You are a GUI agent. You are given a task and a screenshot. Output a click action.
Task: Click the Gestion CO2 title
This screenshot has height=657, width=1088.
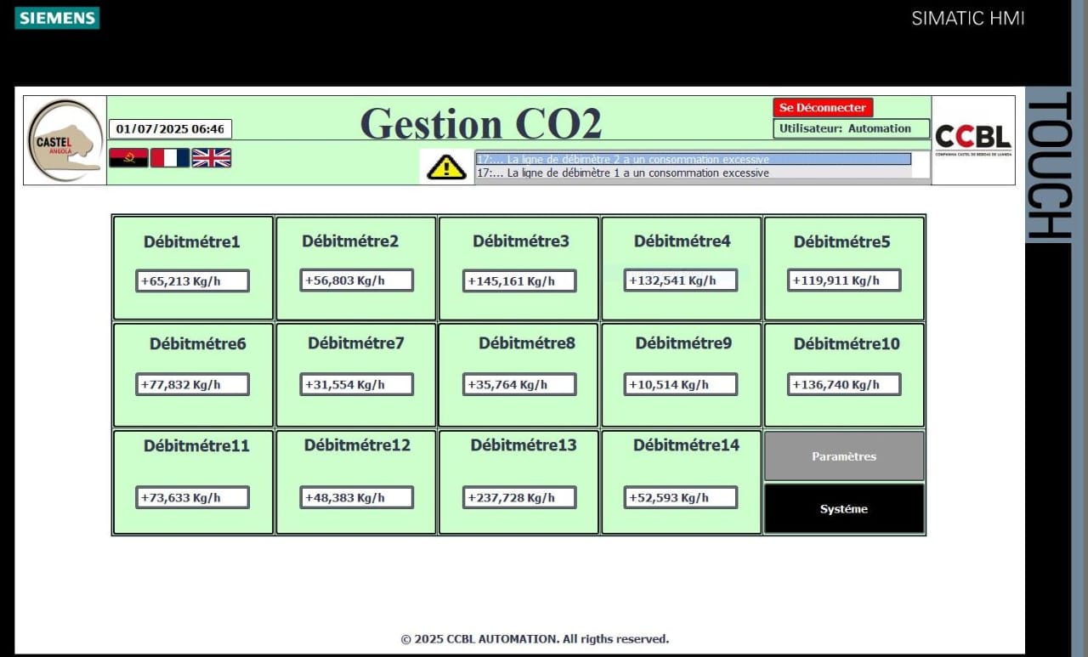[481, 124]
